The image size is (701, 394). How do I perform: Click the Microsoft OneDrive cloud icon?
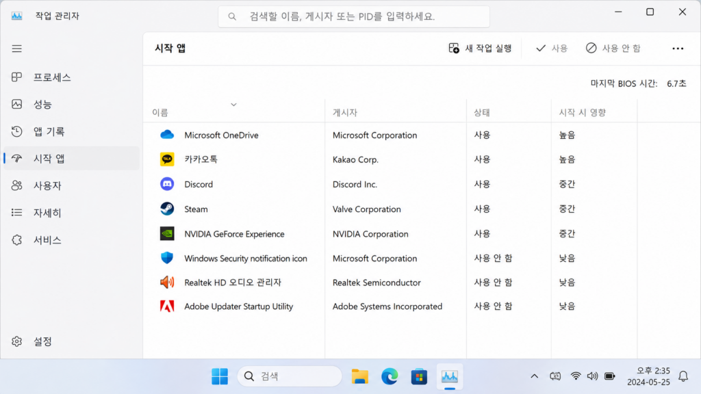click(167, 135)
